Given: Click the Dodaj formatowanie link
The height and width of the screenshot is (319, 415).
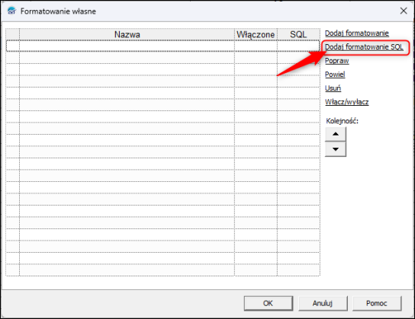Looking at the screenshot, I should (x=356, y=33).
